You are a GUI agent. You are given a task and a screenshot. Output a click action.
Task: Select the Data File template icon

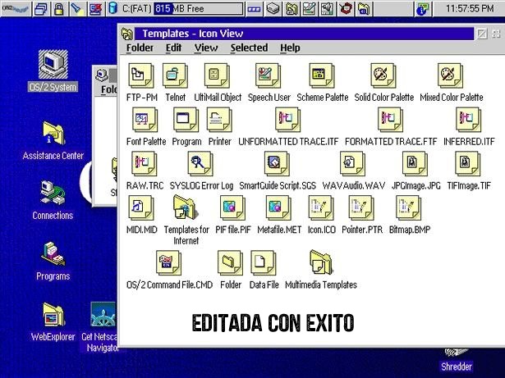[264, 263]
